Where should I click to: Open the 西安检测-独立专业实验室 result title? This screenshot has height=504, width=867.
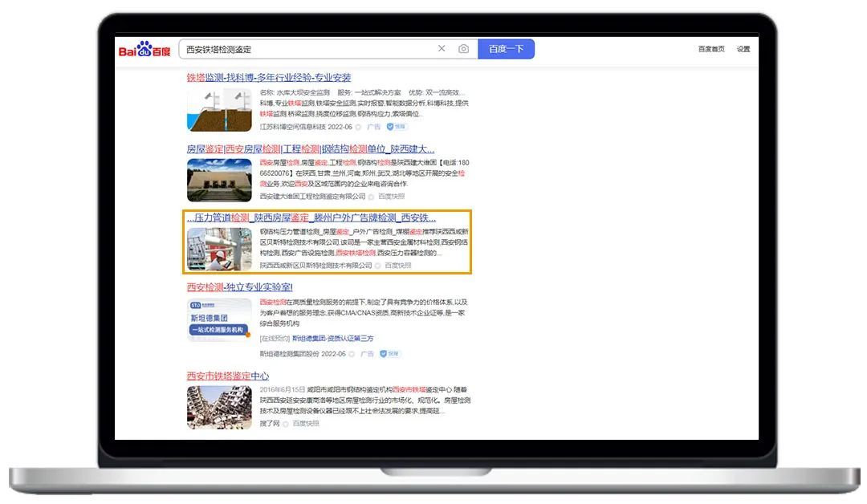240,287
